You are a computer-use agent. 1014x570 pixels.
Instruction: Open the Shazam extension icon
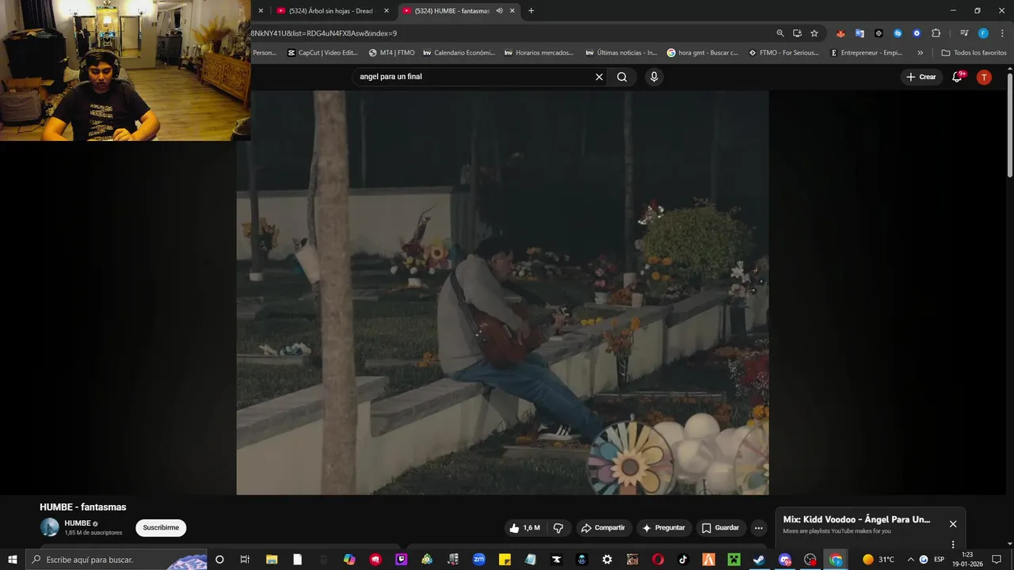[x=898, y=33]
